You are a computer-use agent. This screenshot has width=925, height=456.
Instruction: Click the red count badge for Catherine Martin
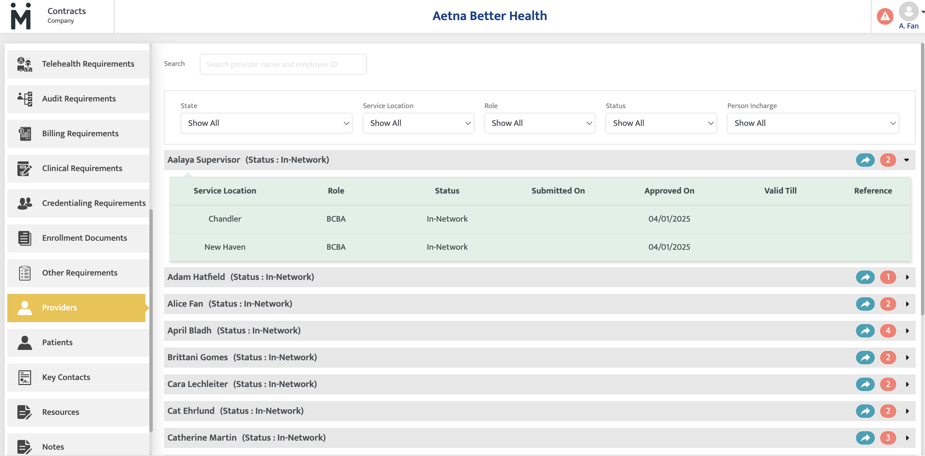[888, 438]
